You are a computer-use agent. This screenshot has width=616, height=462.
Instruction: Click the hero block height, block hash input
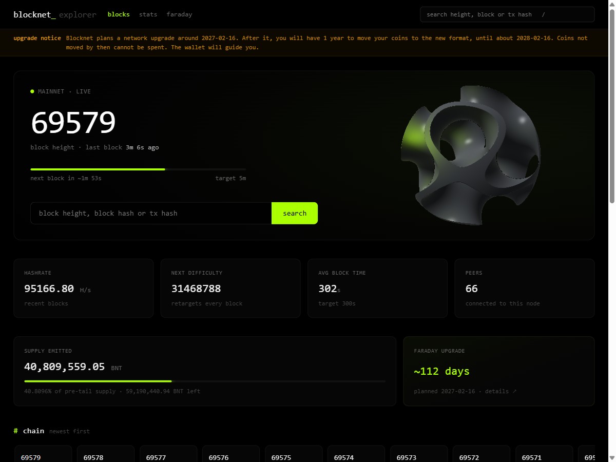151,213
